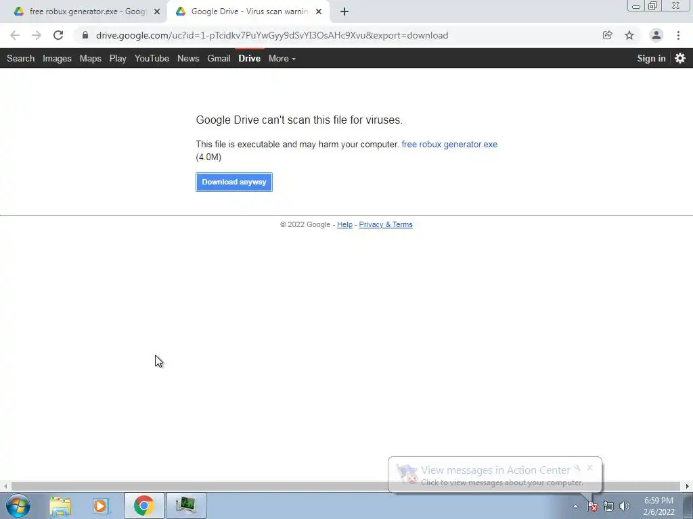Close the Virus scan warning tab
Image resolution: width=693 pixels, height=519 pixels.
pyautogui.click(x=319, y=11)
